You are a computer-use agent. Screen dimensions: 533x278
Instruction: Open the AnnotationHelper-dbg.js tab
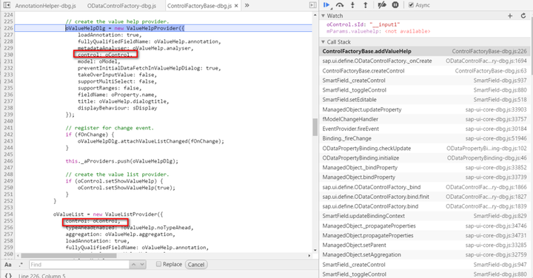(x=46, y=6)
